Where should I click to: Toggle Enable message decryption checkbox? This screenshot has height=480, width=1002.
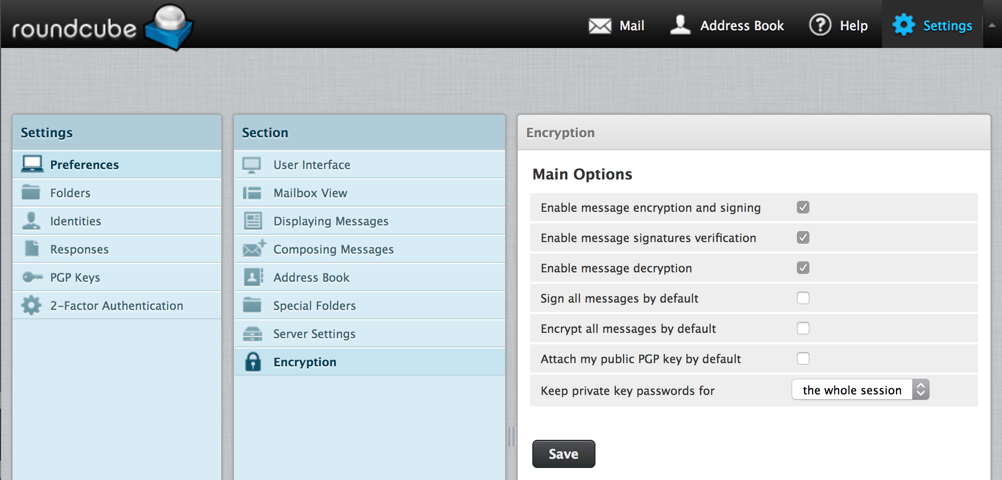(803, 268)
